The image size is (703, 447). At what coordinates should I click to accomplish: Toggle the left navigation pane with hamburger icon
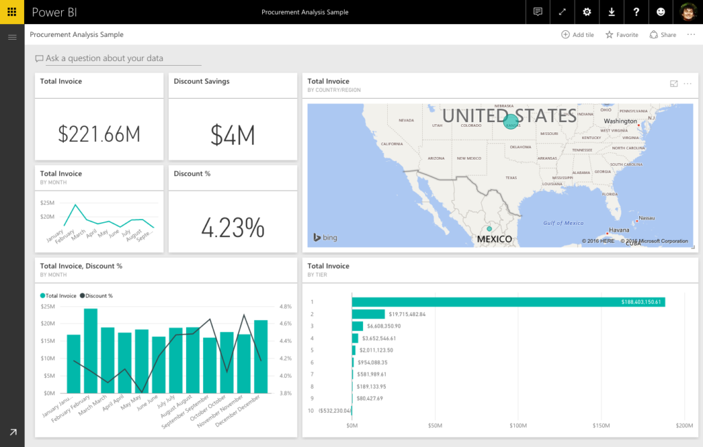point(12,37)
